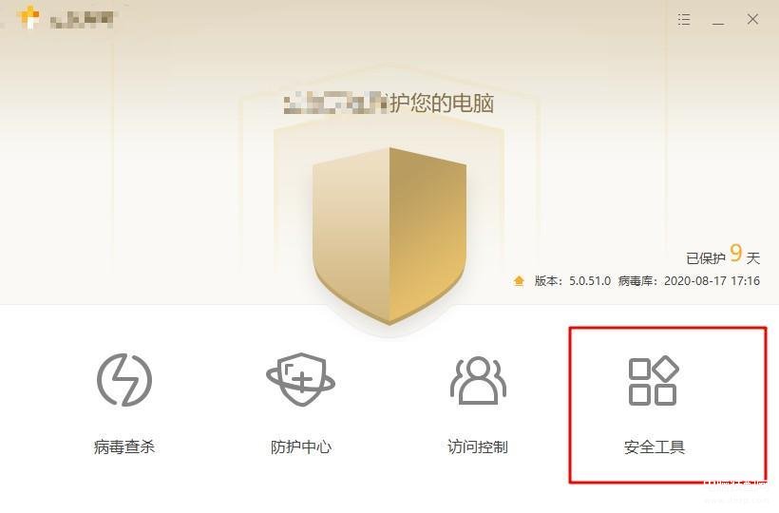This screenshot has height=513, width=779.
Task: Click the orange update arrow icon
Action: pyautogui.click(x=519, y=281)
